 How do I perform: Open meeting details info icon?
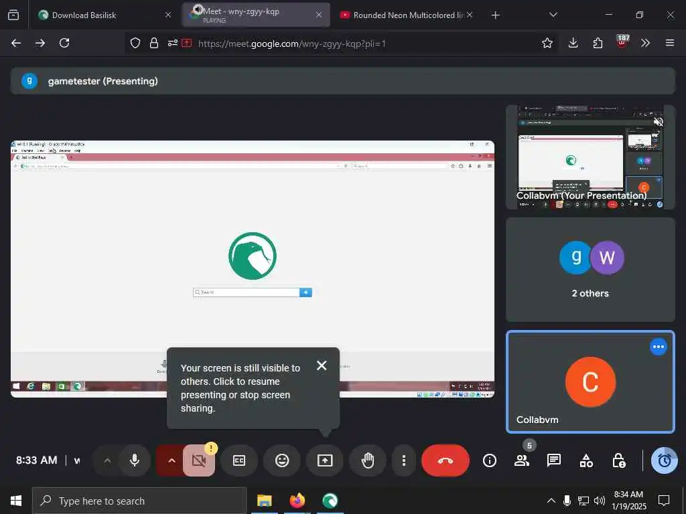[490, 460]
